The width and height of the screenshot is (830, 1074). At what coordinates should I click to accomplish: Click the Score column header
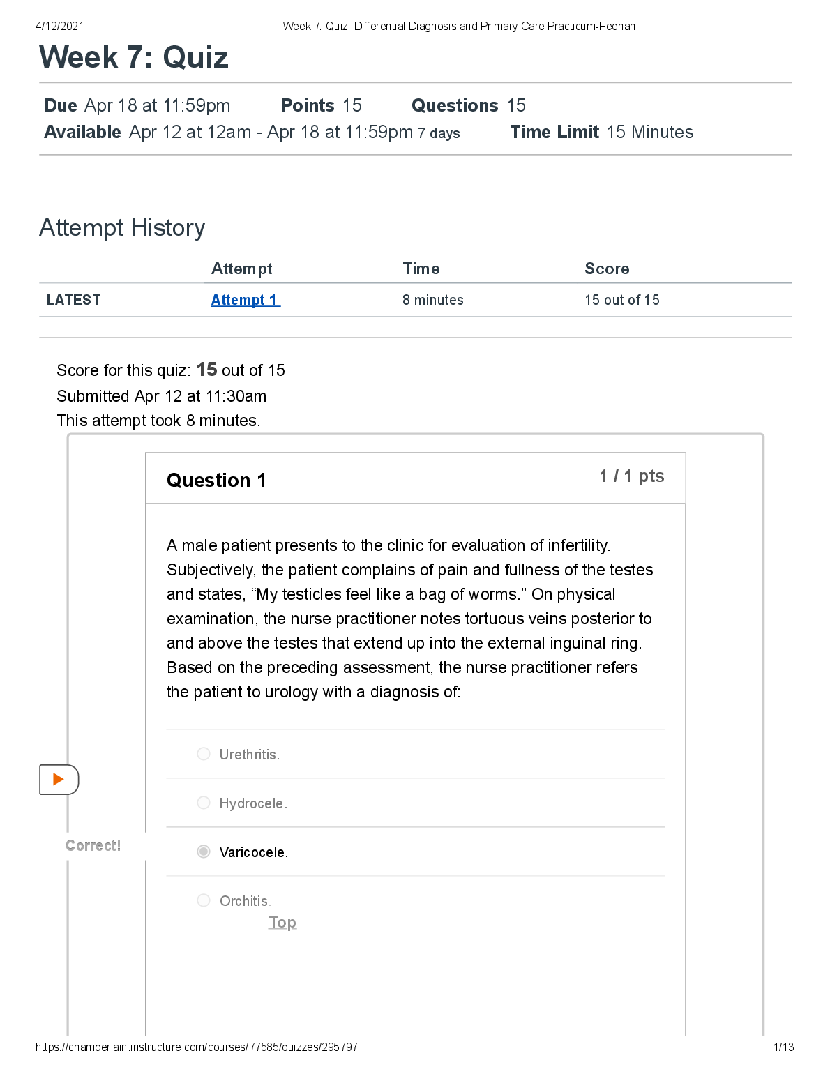coord(607,268)
